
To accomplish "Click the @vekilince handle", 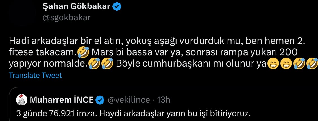I will coord(128,100).
